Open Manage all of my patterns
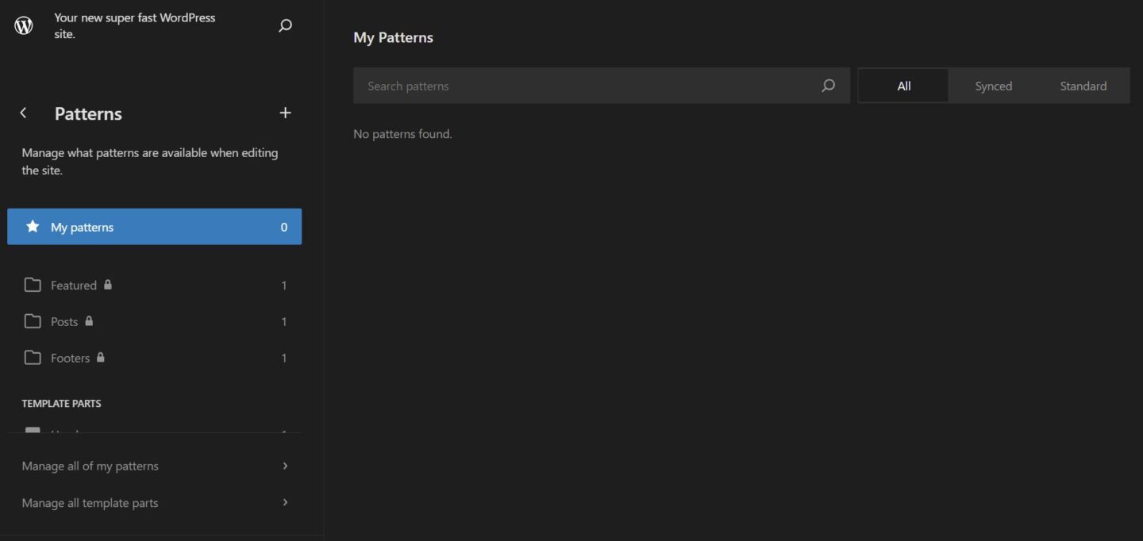This screenshot has height=541, width=1143. click(x=154, y=466)
